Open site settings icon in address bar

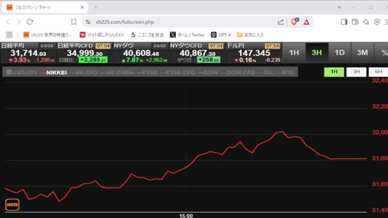[88, 22]
